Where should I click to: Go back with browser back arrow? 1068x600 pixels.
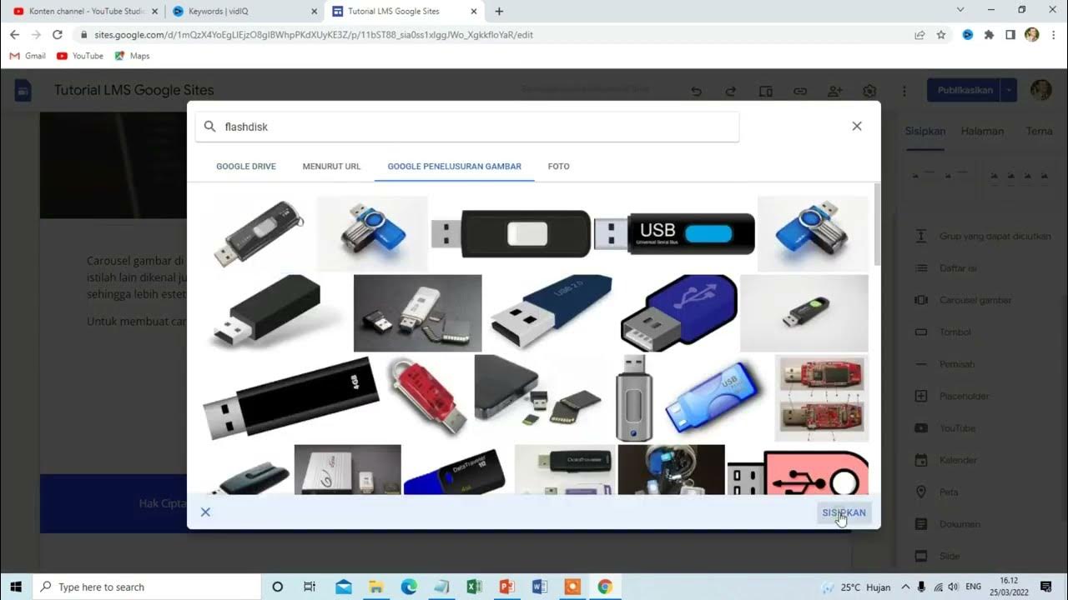pyautogui.click(x=14, y=35)
